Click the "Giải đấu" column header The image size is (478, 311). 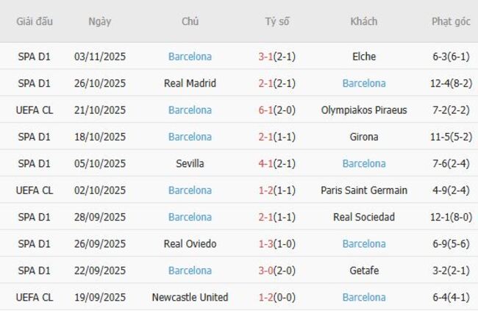pos(35,21)
